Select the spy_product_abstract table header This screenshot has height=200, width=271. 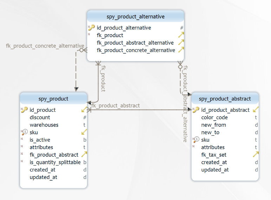coord(225,99)
